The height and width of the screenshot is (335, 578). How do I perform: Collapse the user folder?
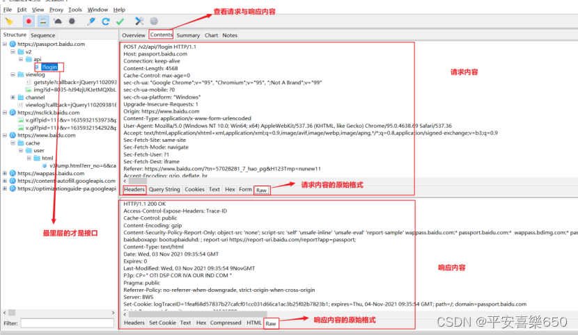[x=21, y=150]
